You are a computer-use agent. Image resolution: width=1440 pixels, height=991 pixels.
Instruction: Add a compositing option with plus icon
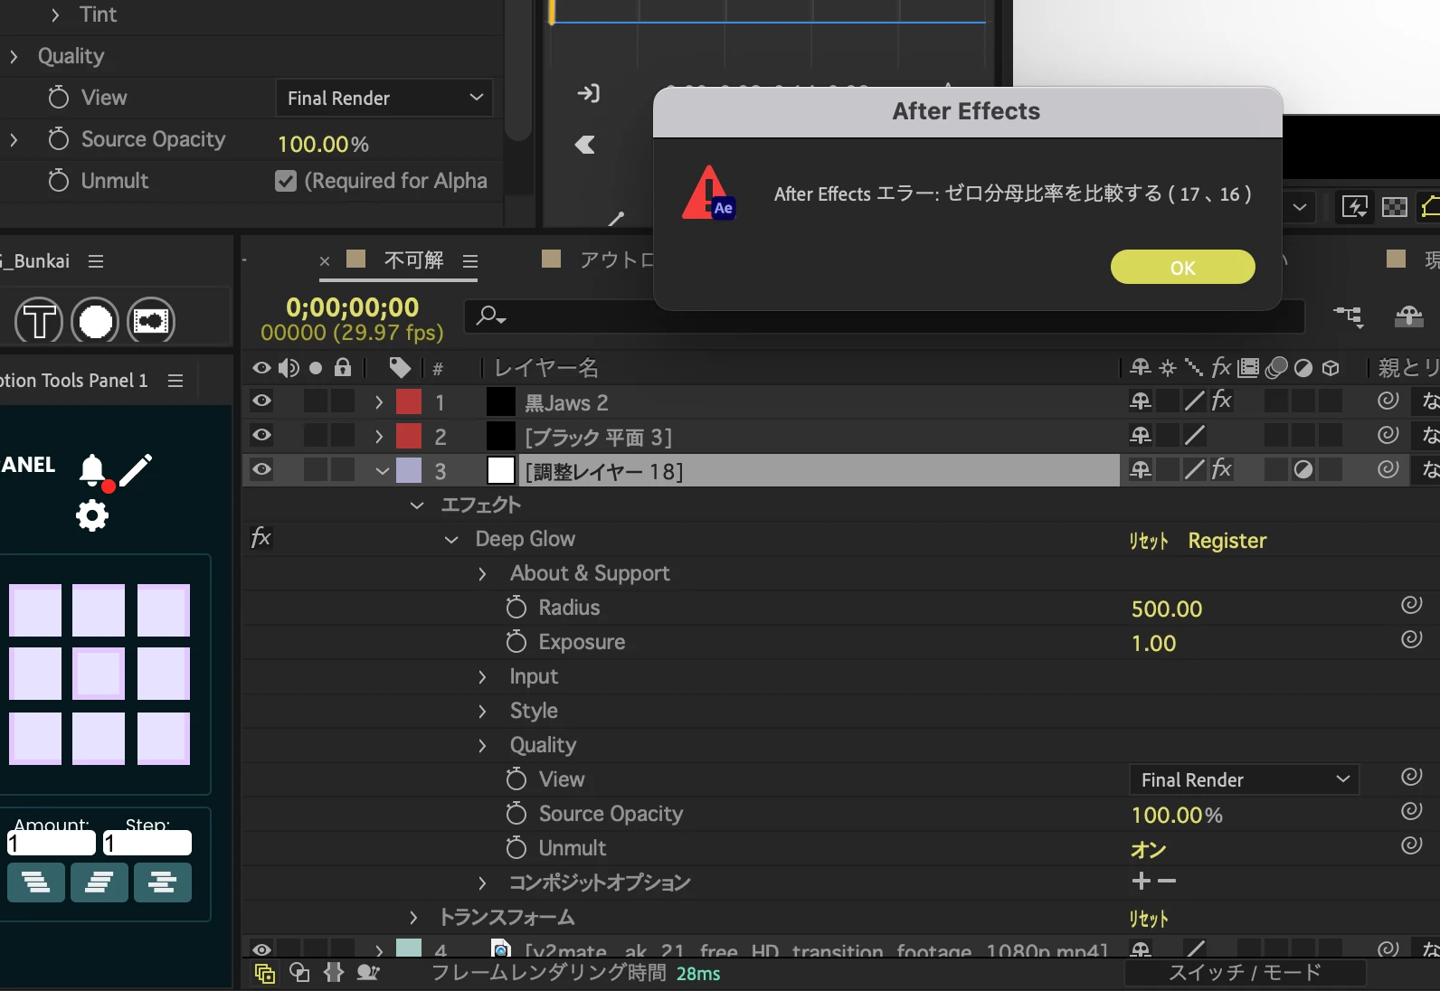1142,881
